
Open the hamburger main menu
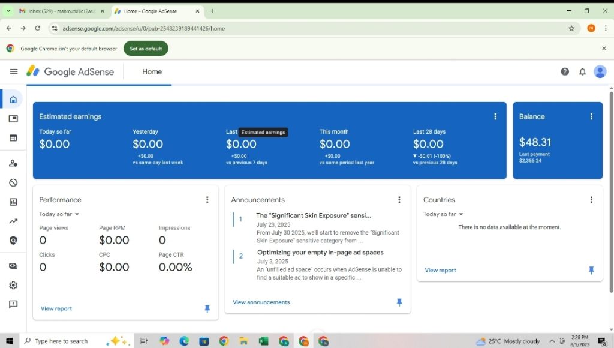(x=14, y=71)
